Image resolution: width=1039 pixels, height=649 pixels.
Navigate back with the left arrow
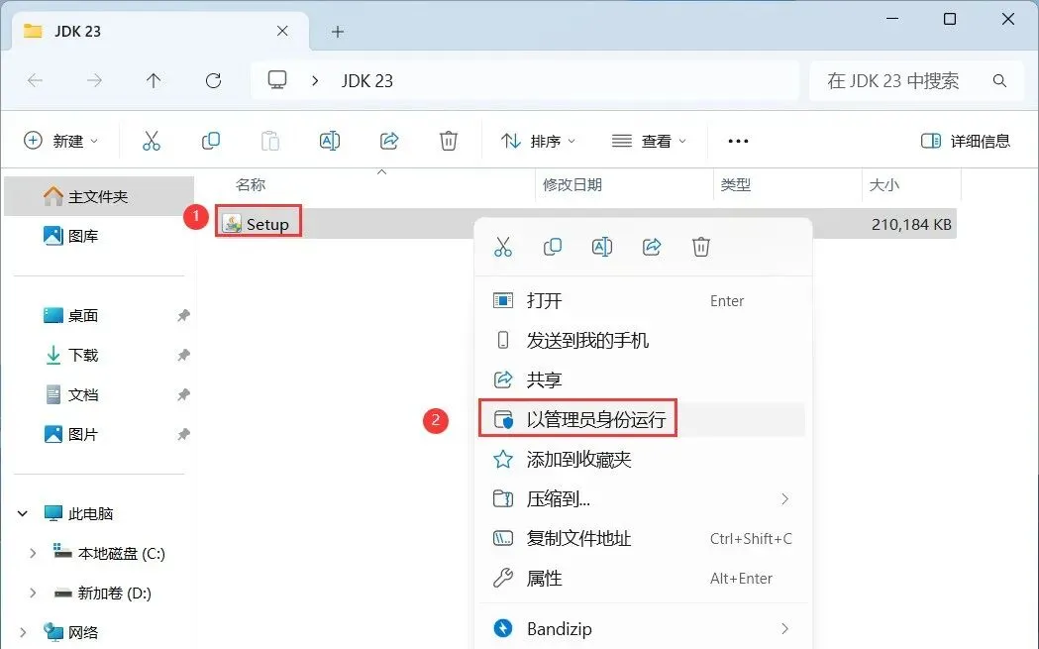(35, 81)
